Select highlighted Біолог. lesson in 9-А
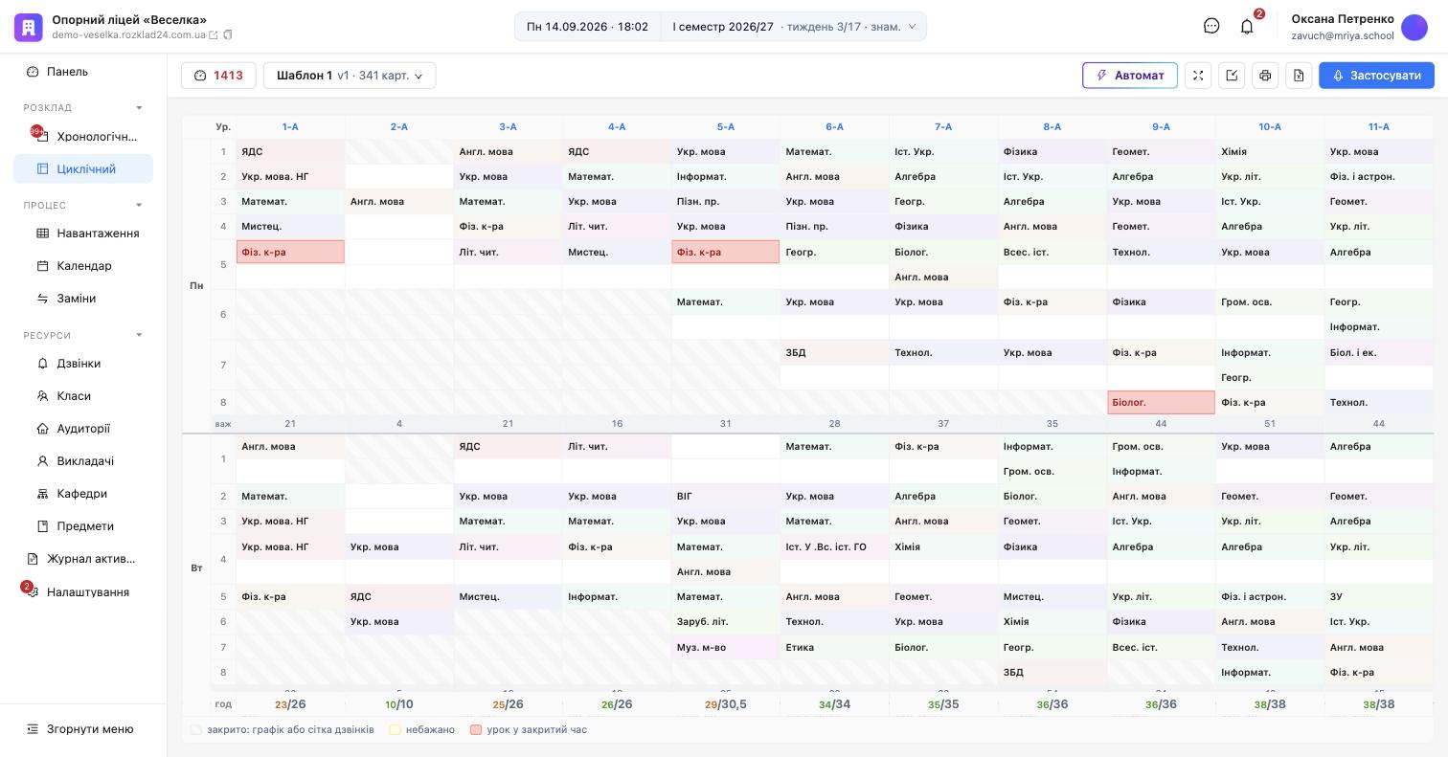 point(1161,403)
